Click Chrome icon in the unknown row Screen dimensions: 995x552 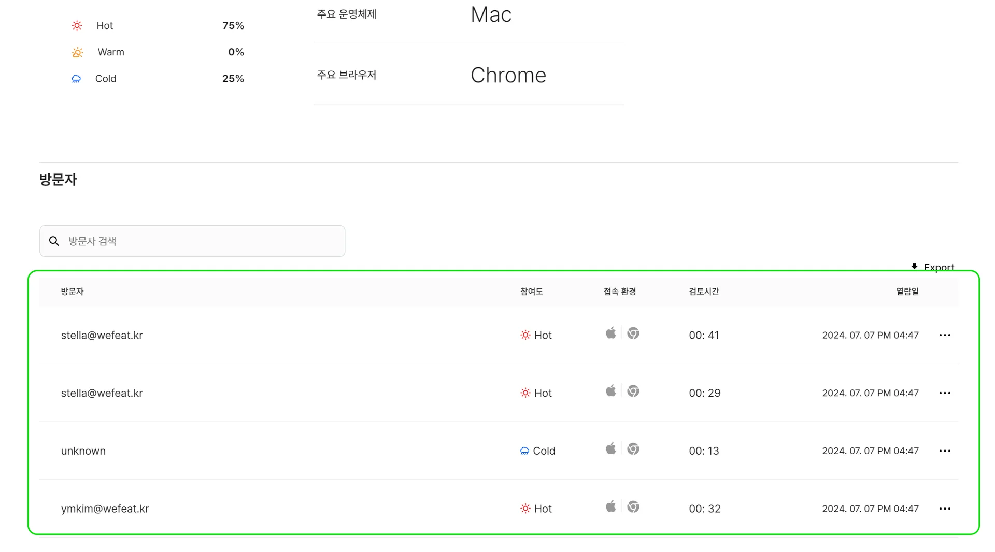[x=633, y=449]
